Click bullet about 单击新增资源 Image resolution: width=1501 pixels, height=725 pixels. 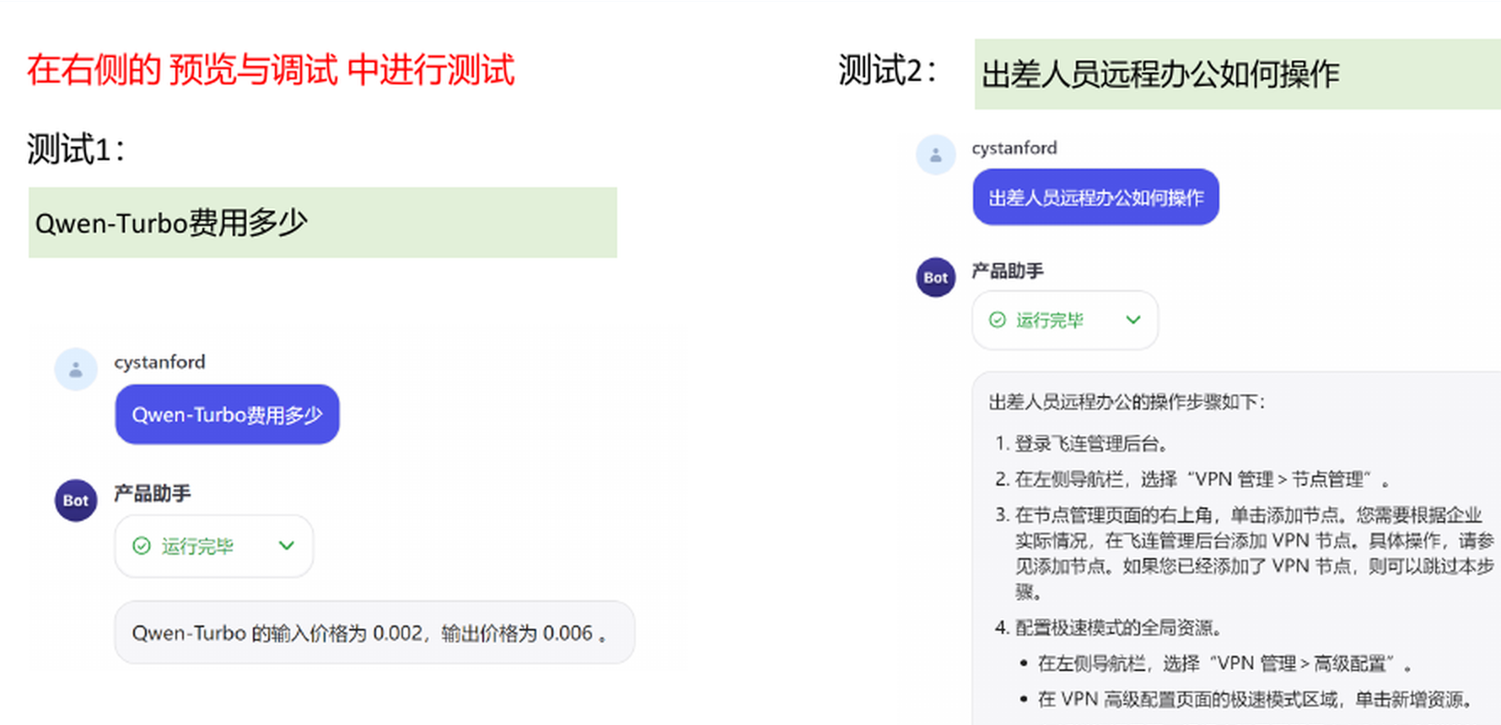click(1247, 699)
